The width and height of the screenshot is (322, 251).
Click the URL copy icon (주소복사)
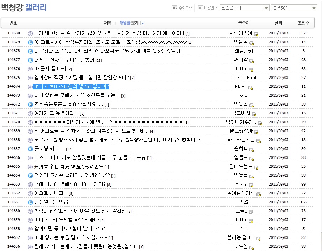(x=175, y=8)
